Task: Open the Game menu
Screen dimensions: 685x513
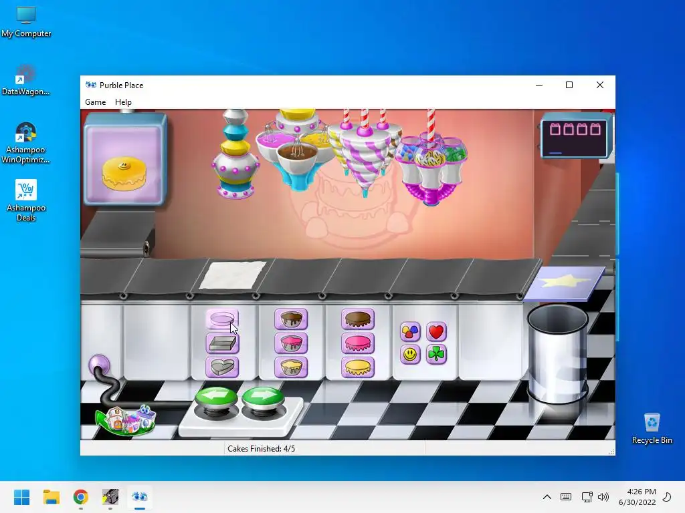Action: coord(95,102)
